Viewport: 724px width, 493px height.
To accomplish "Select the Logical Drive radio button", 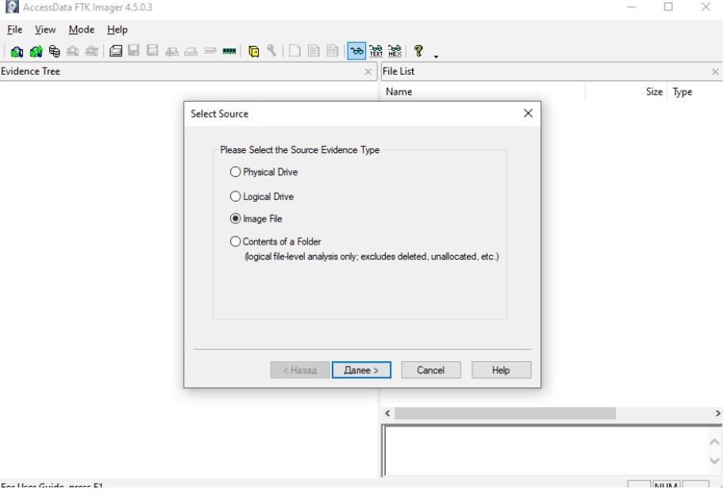I will 235,196.
